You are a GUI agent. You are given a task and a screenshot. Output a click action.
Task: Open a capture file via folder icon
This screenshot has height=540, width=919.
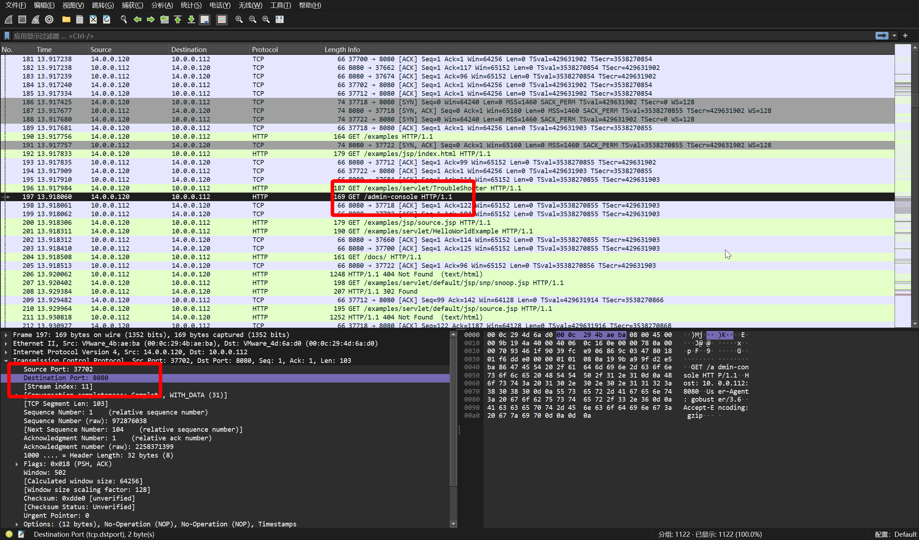[x=66, y=19]
